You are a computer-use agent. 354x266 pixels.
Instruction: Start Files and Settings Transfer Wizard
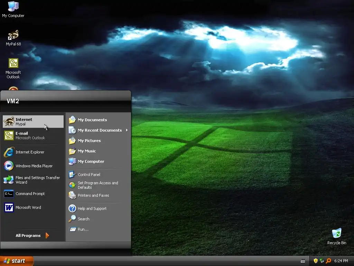(x=33, y=180)
